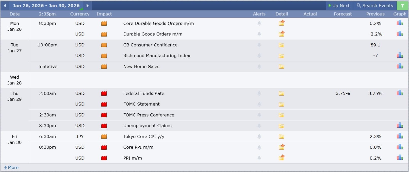Open starred detail folder for PPI m/m
This screenshot has width=409, height=172.
pos(281,158)
